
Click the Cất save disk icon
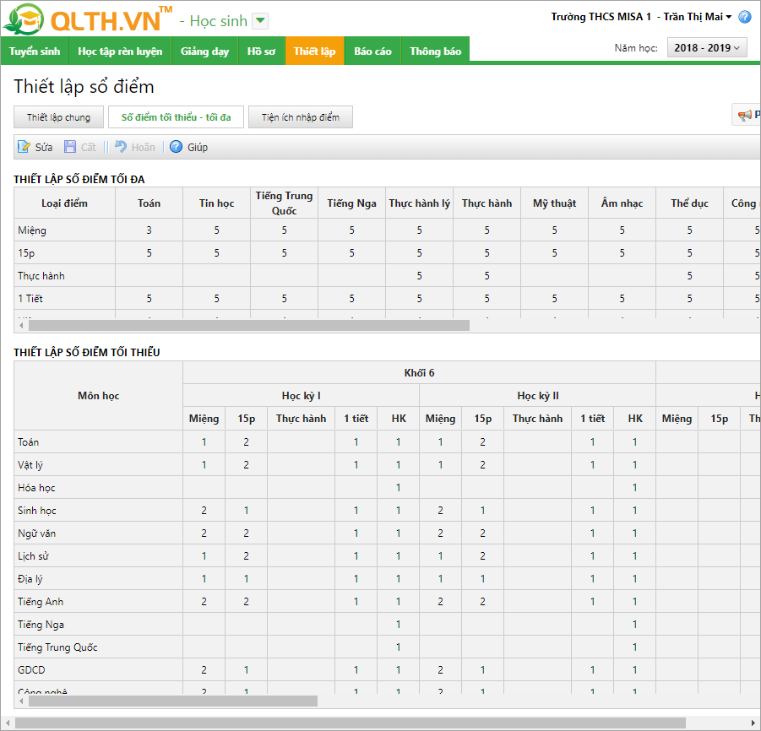click(70, 147)
